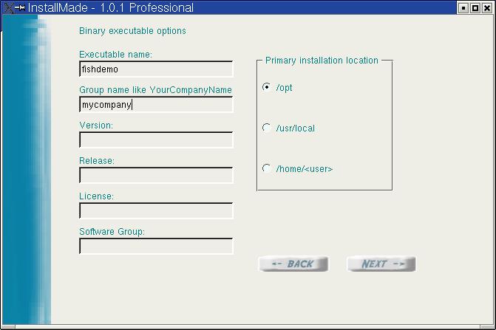Click into the empty Version field

point(156,140)
